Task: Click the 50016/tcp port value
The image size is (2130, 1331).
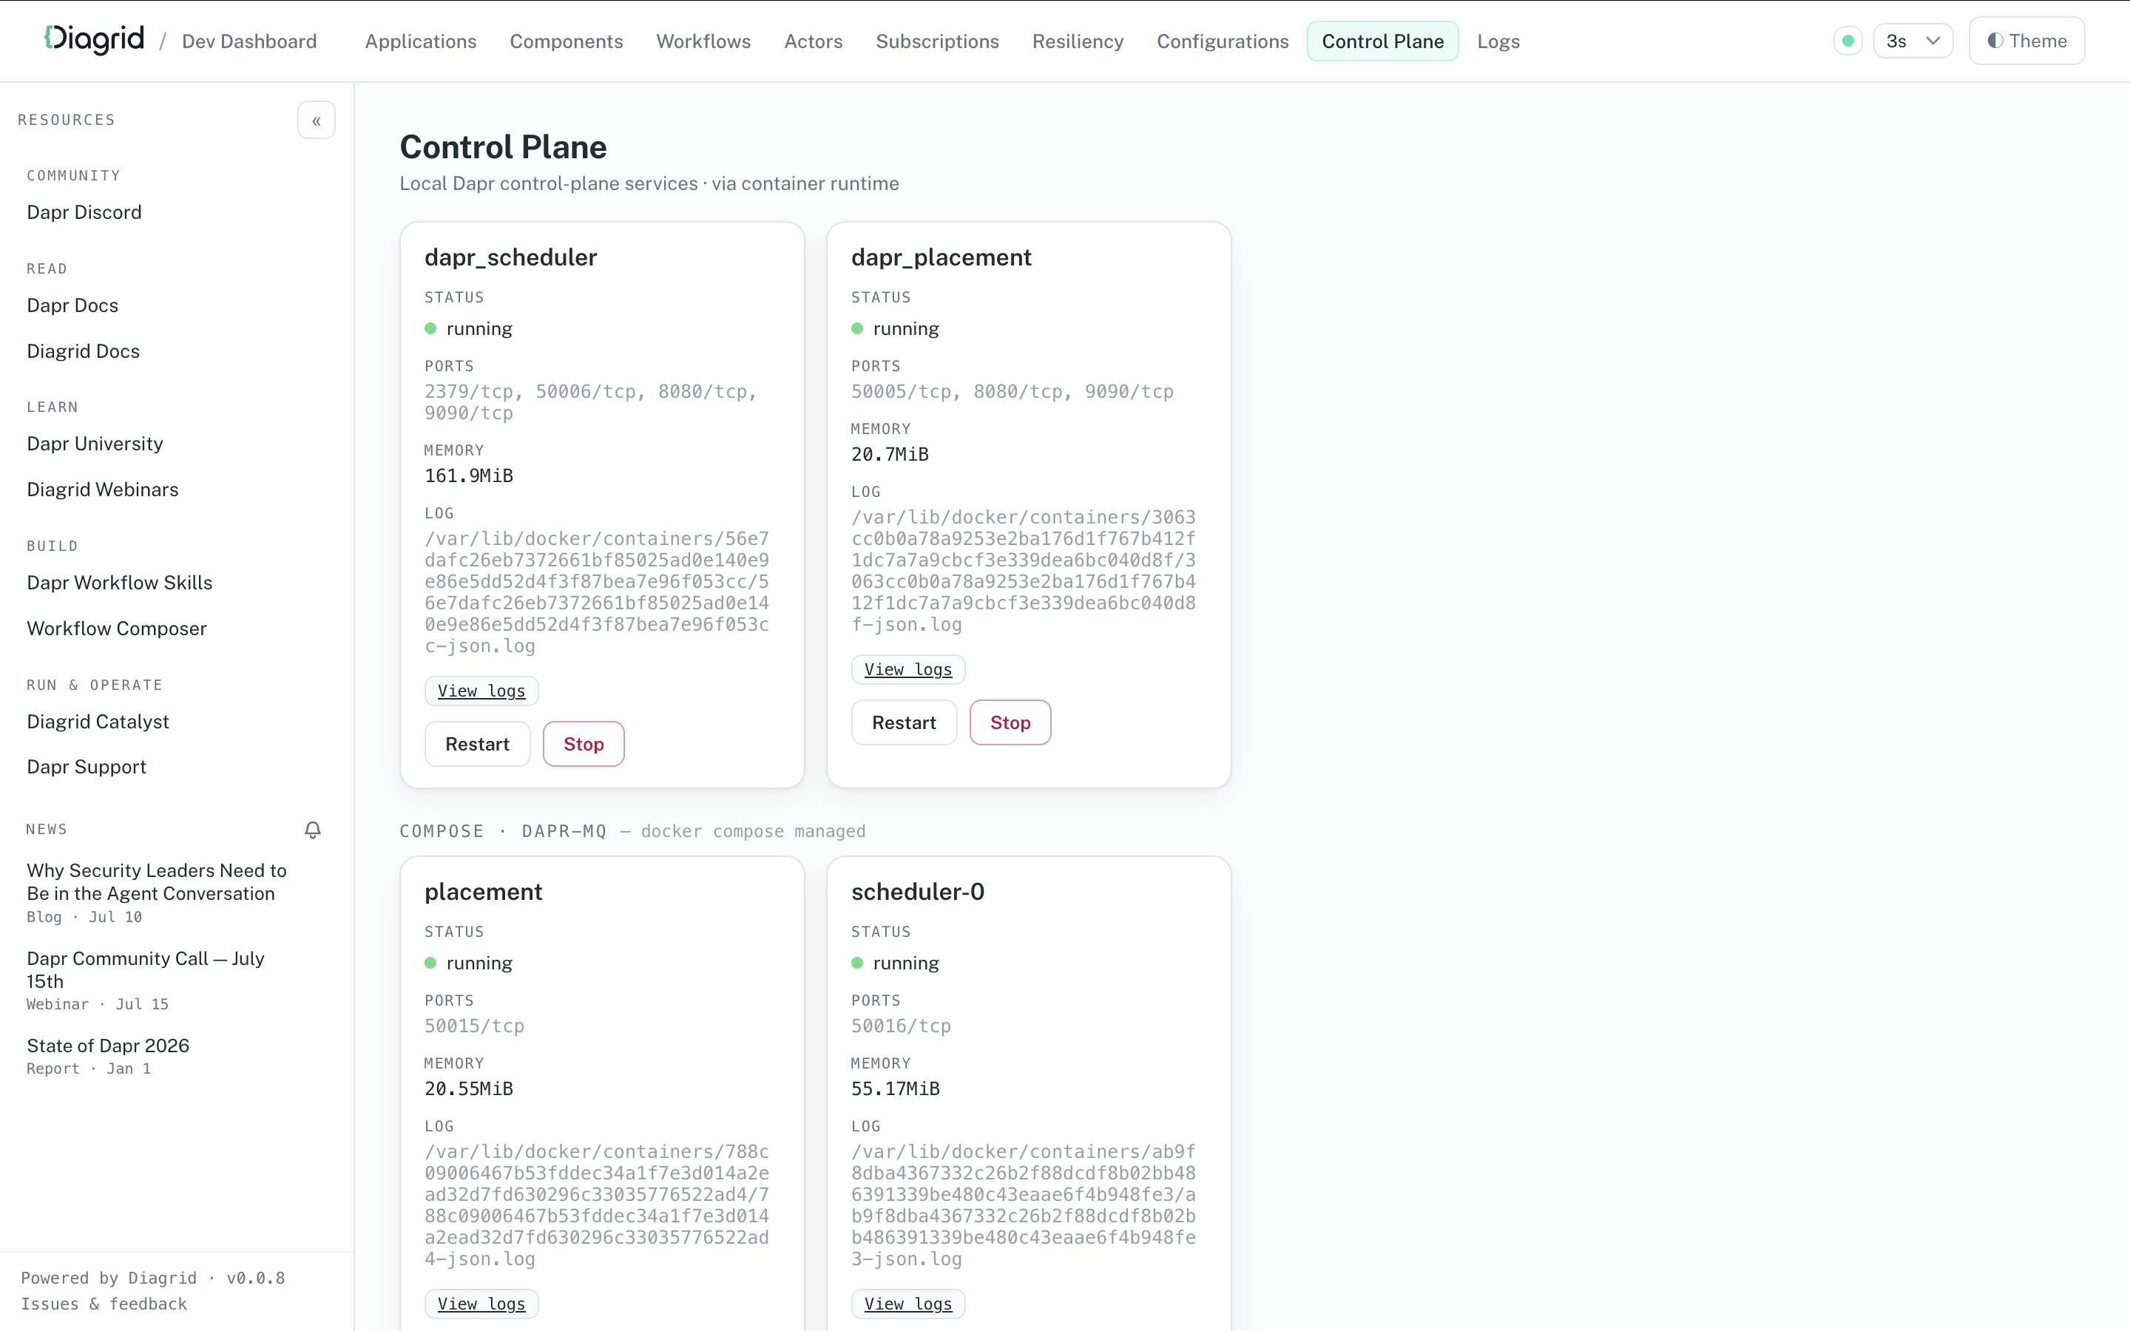Action: click(x=902, y=1026)
